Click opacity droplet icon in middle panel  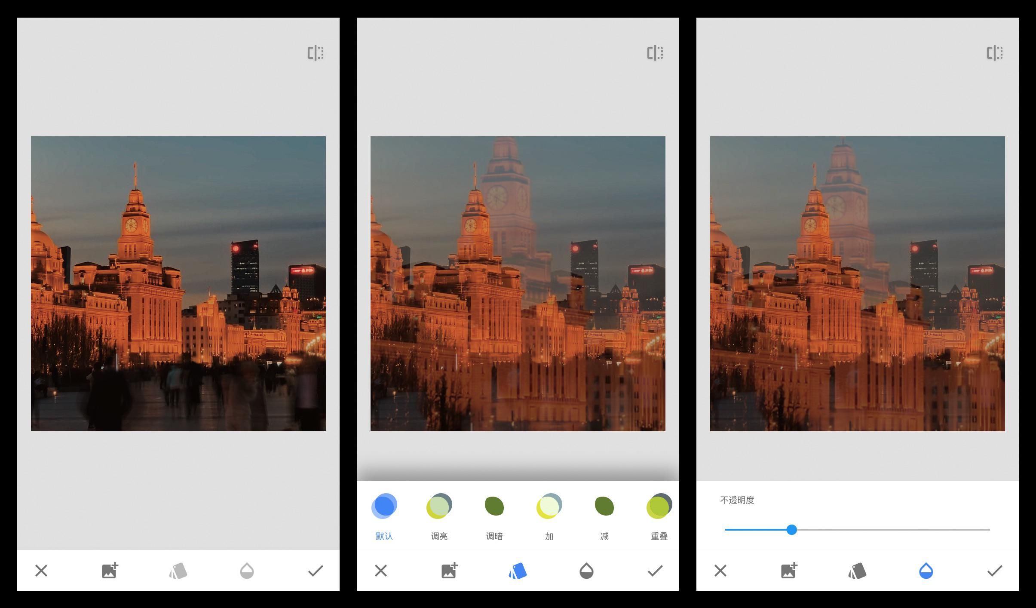586,571
